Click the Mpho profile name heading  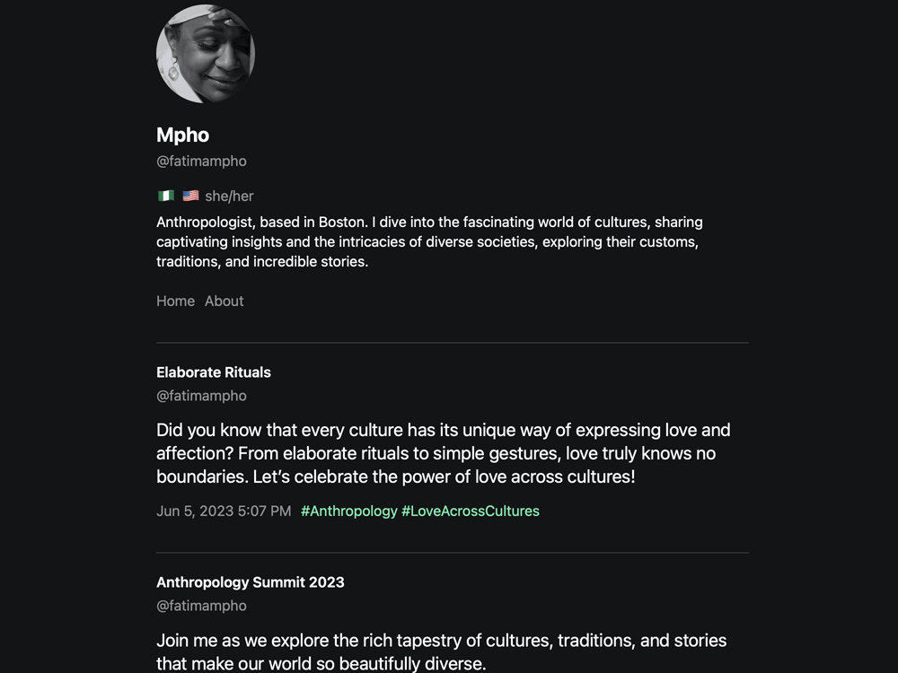click(x=182, y=135)
